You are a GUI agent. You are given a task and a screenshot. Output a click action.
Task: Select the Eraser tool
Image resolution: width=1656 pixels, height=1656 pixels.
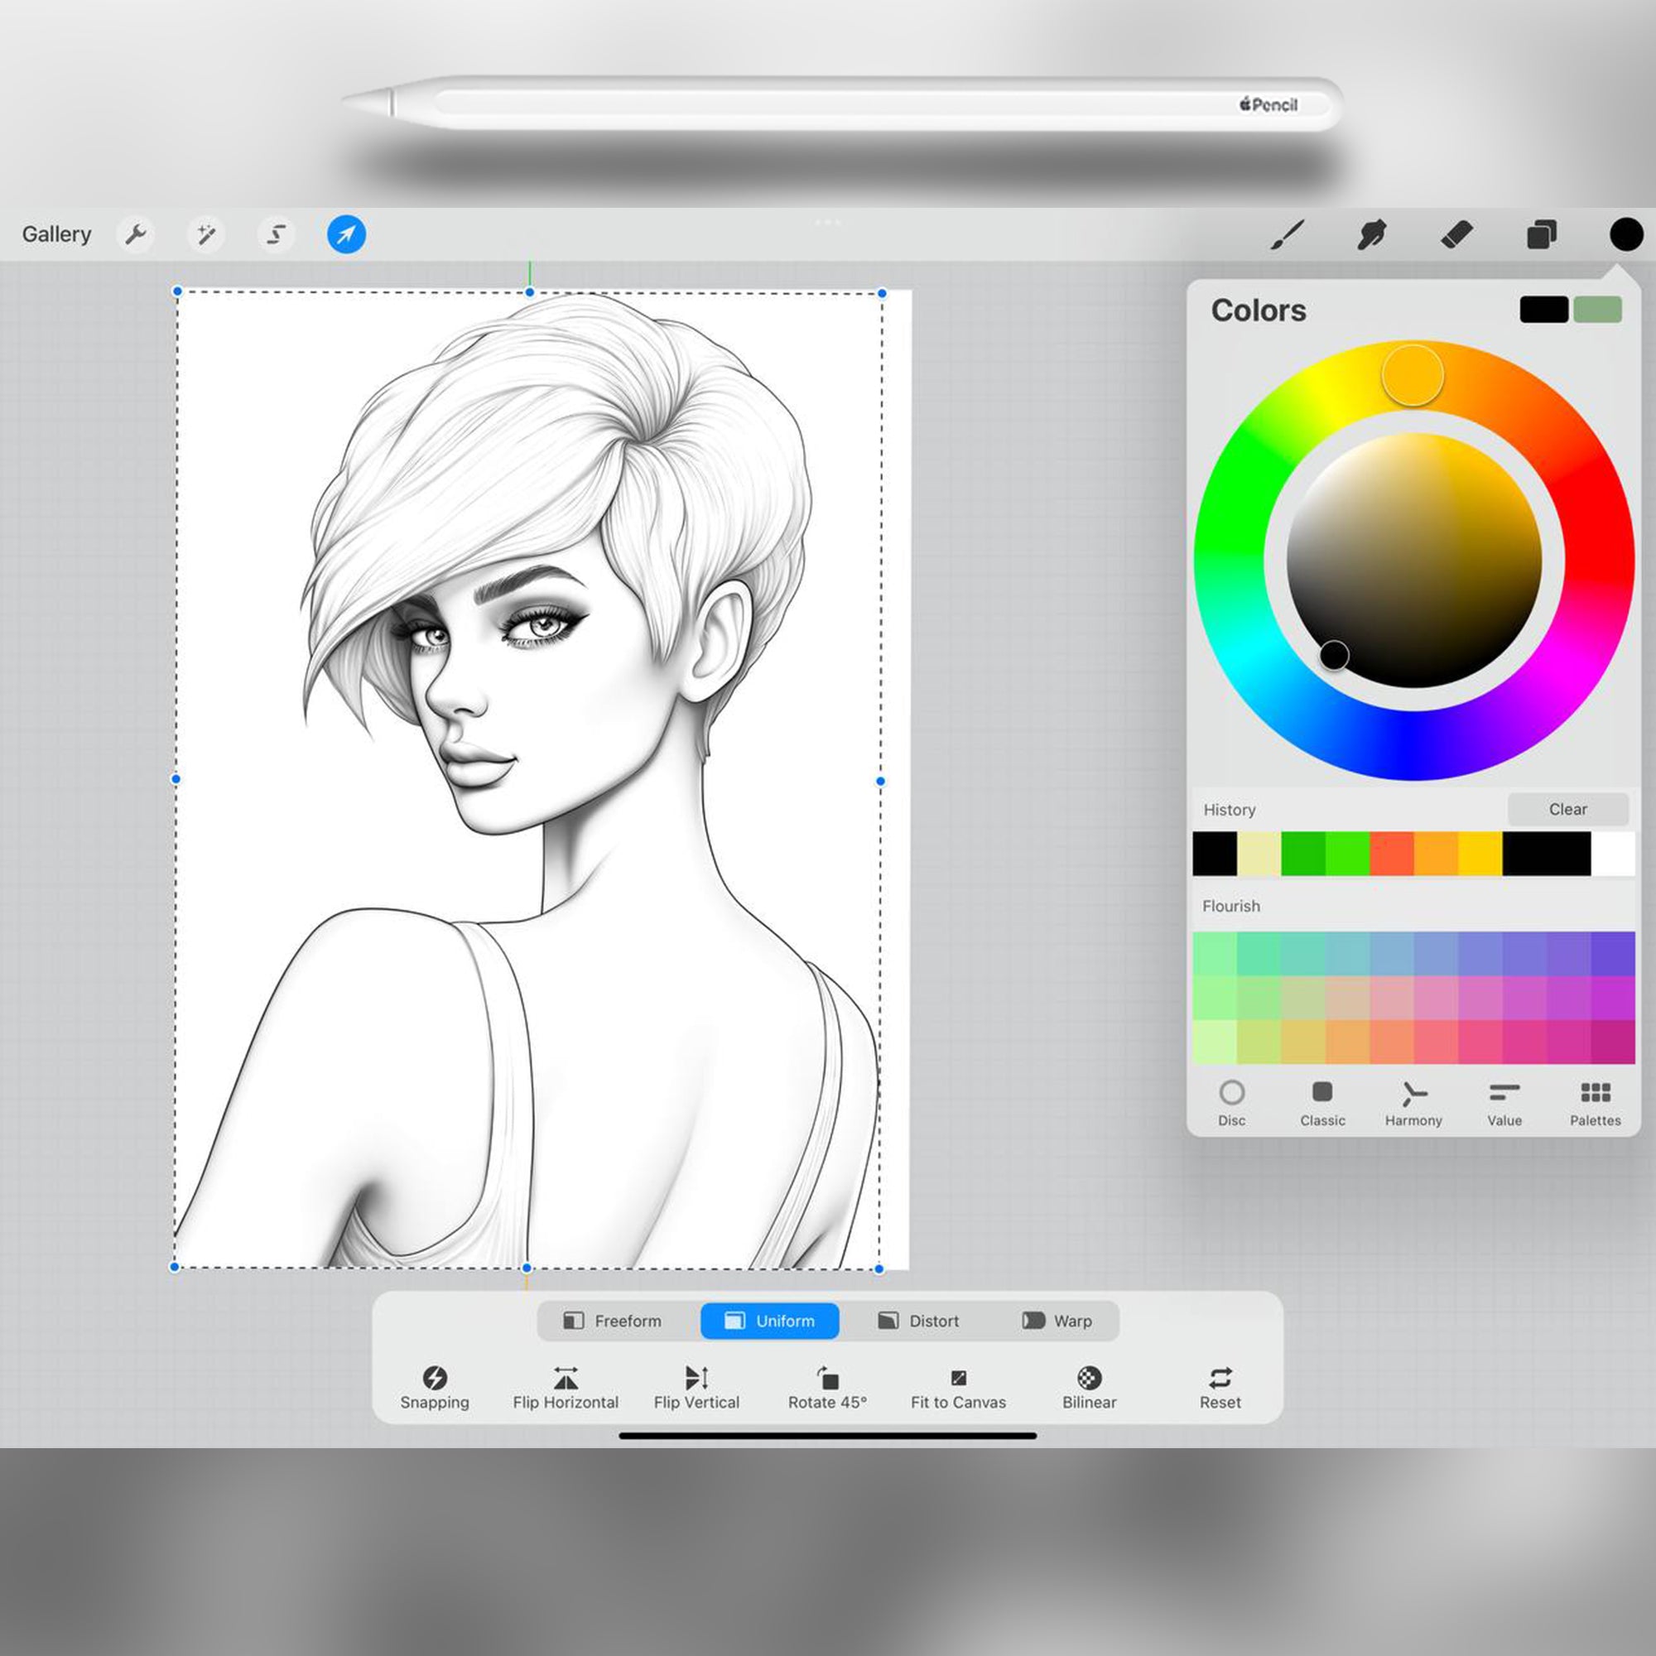(x=1456, y=233)
